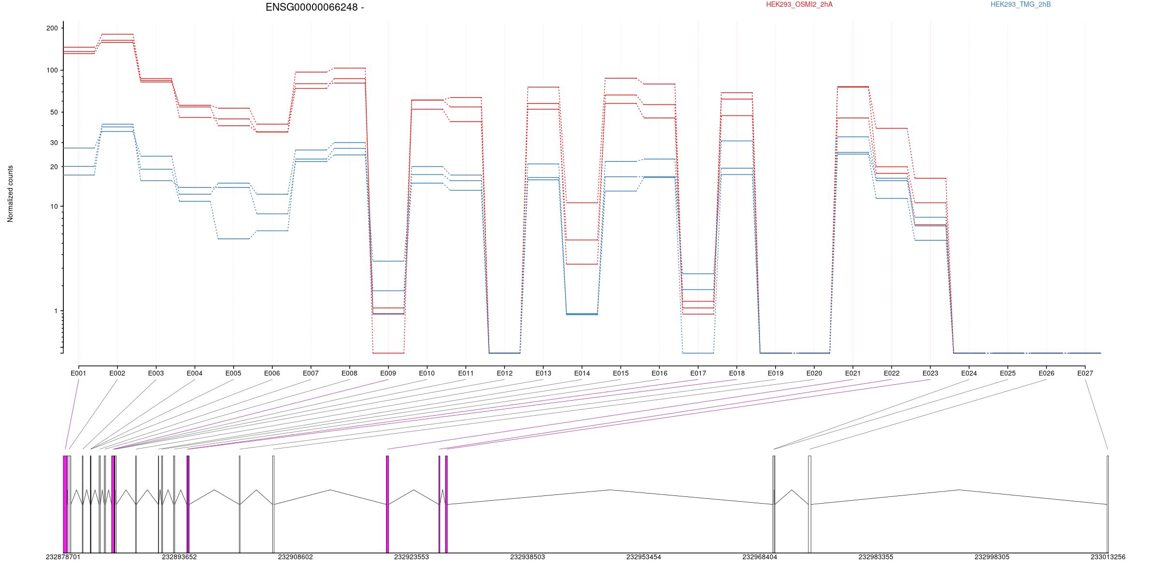Click y-axis tick value 100

coord(52,70)
